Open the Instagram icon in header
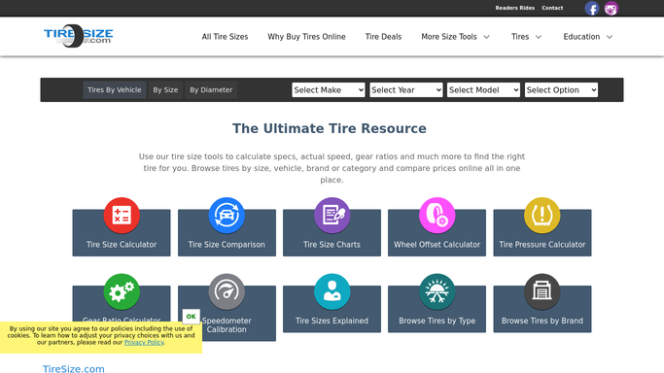This screenshot has width=664, height=373. (x=612, y=8)
